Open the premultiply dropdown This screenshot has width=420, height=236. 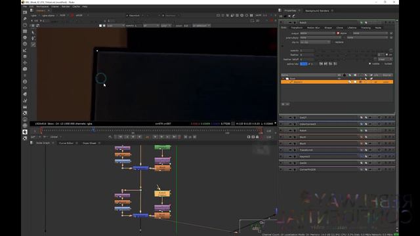tap(320, 38)
